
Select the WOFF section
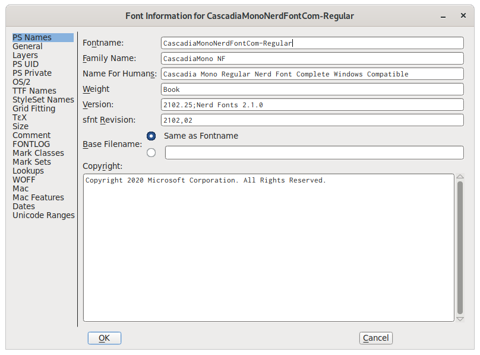pyautogui.click(x=24, y=180)
